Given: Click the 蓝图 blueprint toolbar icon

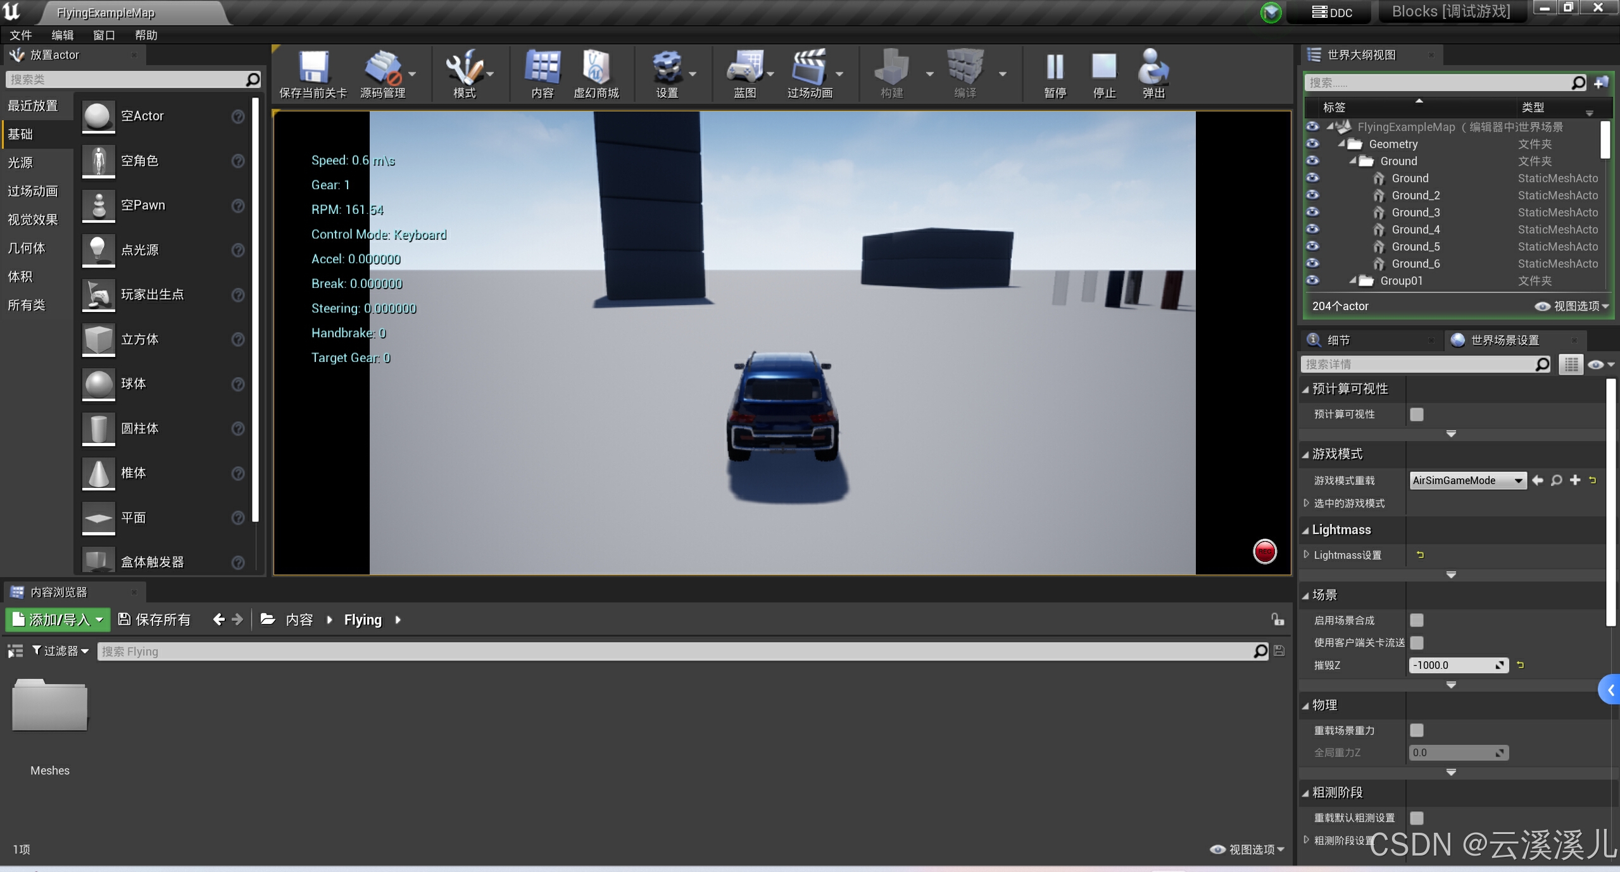Looking at the screenshot, I should point(744,68).
